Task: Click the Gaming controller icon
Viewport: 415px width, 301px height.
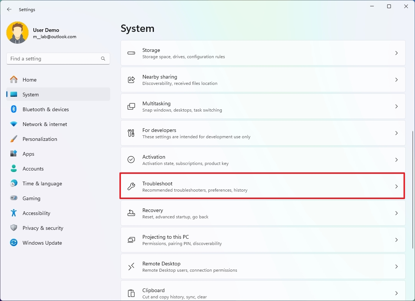Action: [x=14, y=198]
